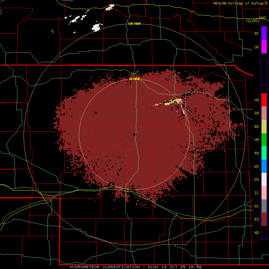Click the "DS" legend label

[256, 180]
